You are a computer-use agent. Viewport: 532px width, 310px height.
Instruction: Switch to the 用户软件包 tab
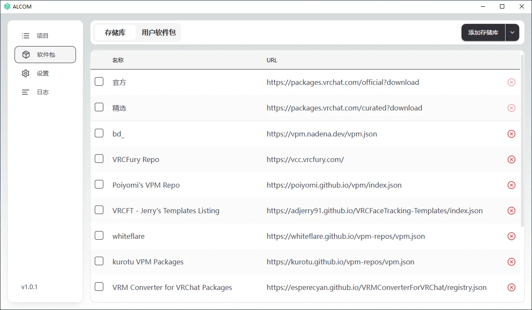click(158, 32)
